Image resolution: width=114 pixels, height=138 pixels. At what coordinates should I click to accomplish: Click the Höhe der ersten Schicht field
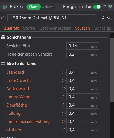pos(83,54)
